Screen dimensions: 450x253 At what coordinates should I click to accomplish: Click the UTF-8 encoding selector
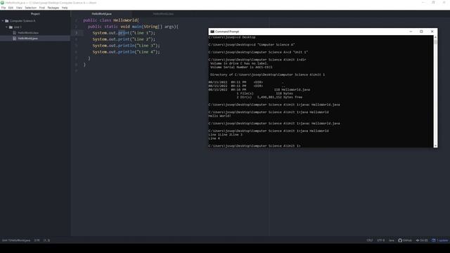click(380, 240)
